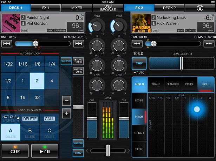Skip to next track on left deck
The height and width of the screenshot is (161, 216).
[x=78, y=44]
